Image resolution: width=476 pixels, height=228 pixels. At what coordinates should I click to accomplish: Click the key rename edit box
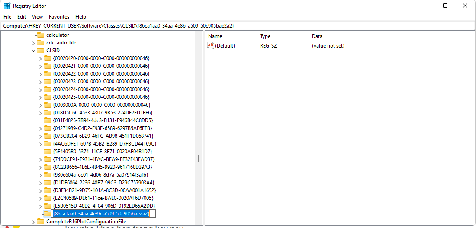(x=103, y=214)
